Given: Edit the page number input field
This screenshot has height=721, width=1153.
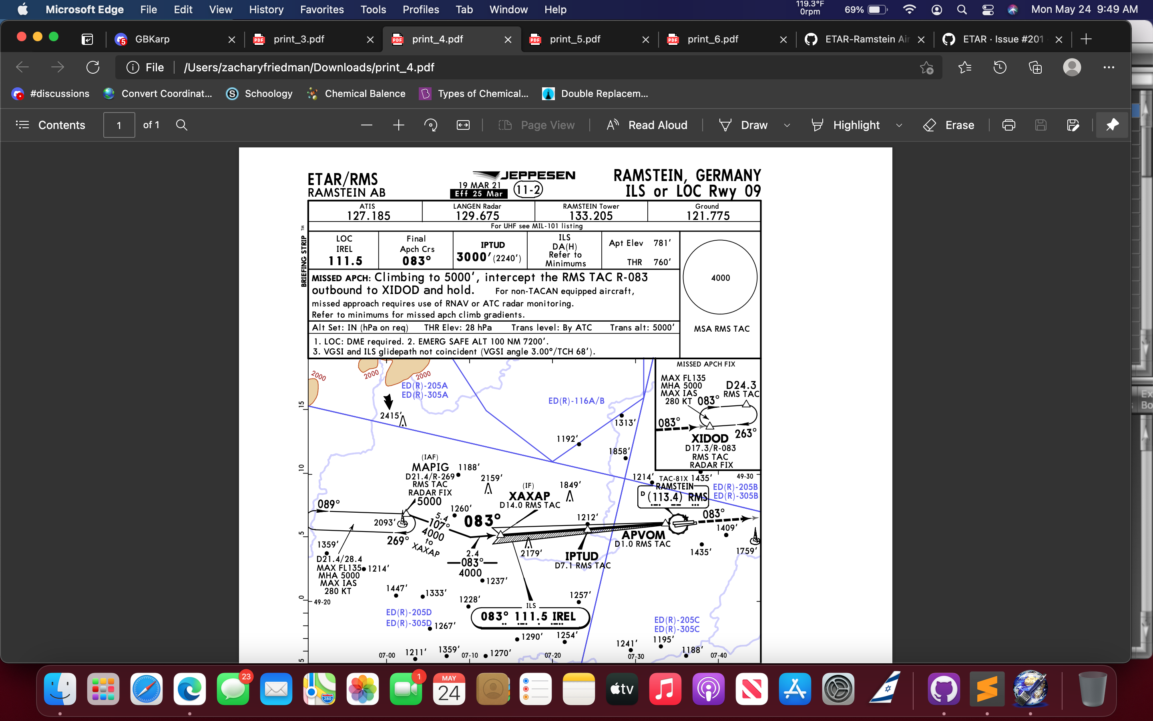Looking at the screenshot, I should [119, 125].
